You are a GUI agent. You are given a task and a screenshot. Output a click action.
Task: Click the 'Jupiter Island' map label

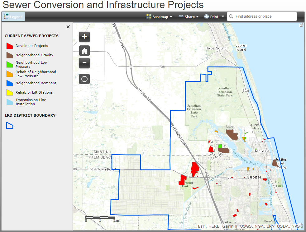pyautogui.click(x=241, y=48)
